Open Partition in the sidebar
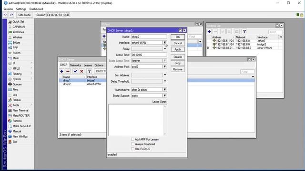This screenshot has height=171, width=305. click(17, 121)
